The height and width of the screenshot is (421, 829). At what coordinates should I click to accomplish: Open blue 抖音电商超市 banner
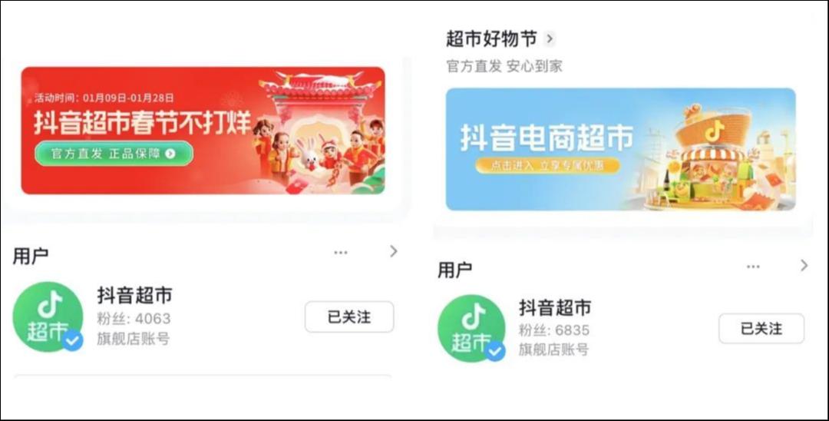621,149
